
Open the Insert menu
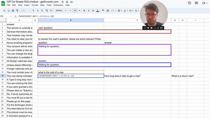click(x=27, y=5)
